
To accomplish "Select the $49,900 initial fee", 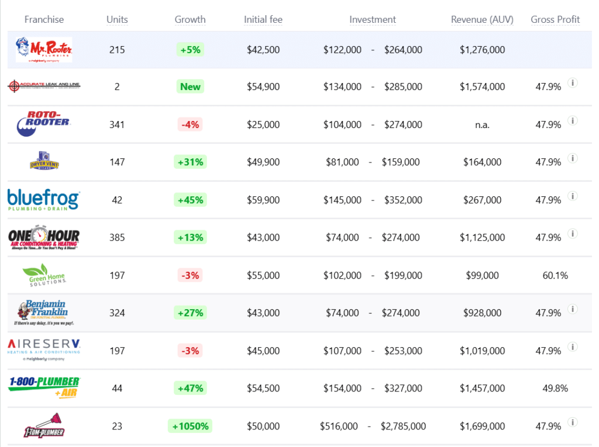I will pyautogui.click(x=263, y=162).
